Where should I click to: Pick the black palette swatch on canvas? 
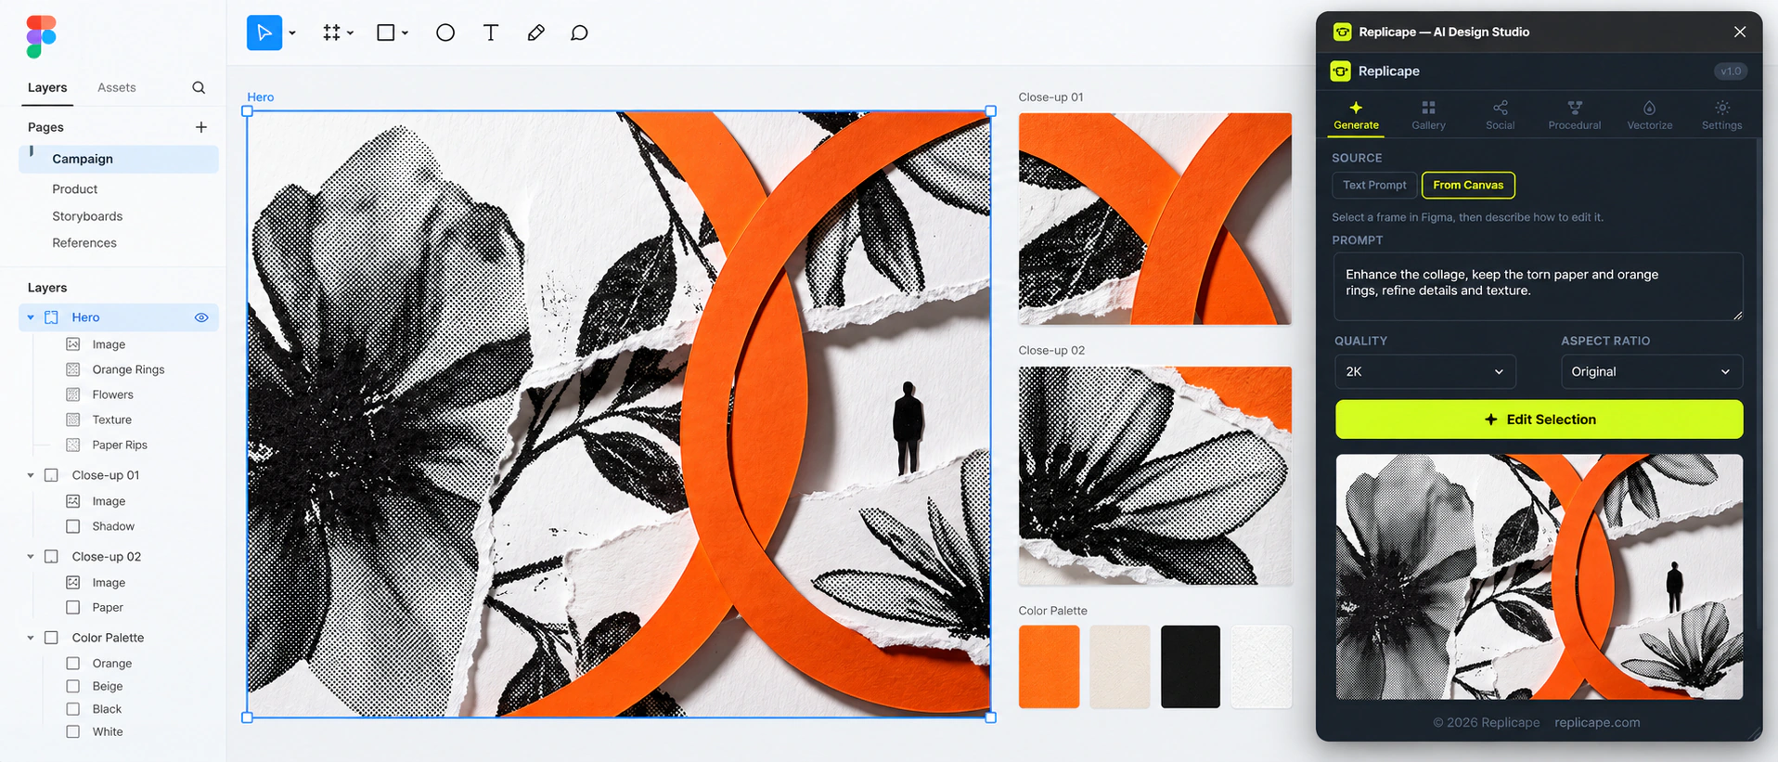pyautogui.click(x=1191, y=666)
